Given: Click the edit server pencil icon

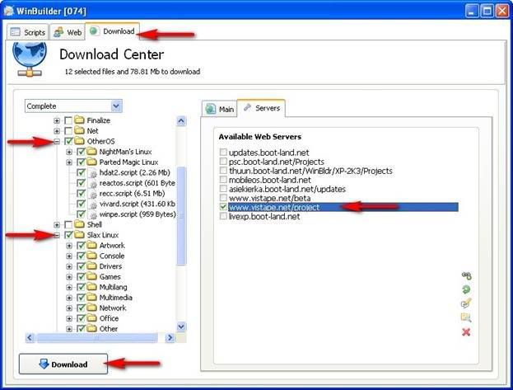Looking at the screenshot, I should [466, 303].
